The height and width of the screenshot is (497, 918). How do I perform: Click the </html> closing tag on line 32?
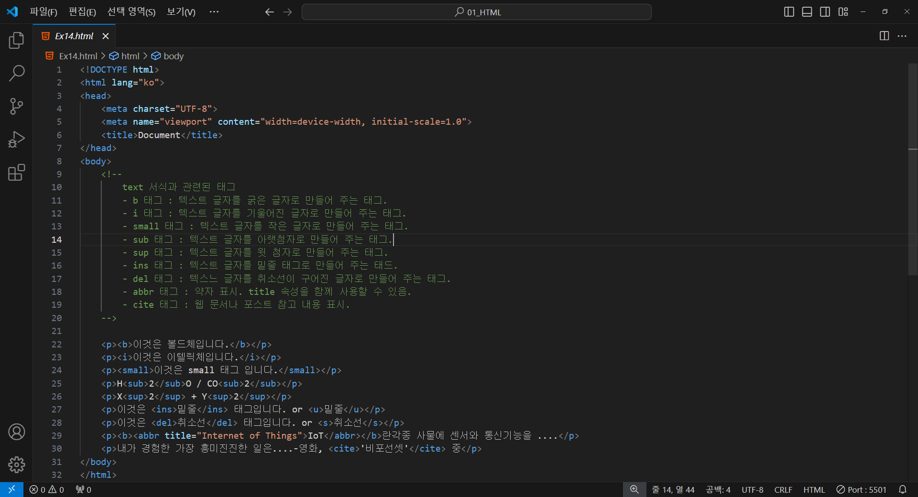98,475
